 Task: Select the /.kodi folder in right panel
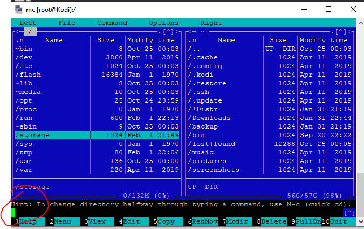pyautogui.click(x=203, y=75)
